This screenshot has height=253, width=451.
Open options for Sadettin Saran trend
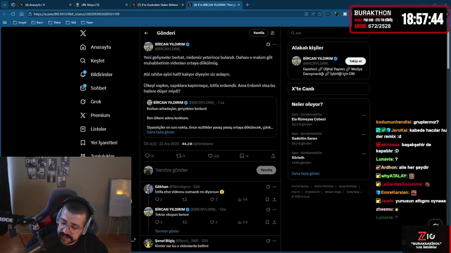point(364,135)
